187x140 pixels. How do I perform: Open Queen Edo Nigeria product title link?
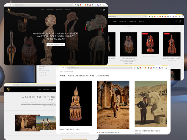[150, 56]
